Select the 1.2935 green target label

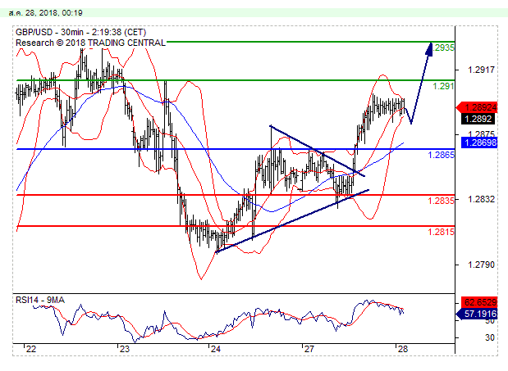click(443, 48)
